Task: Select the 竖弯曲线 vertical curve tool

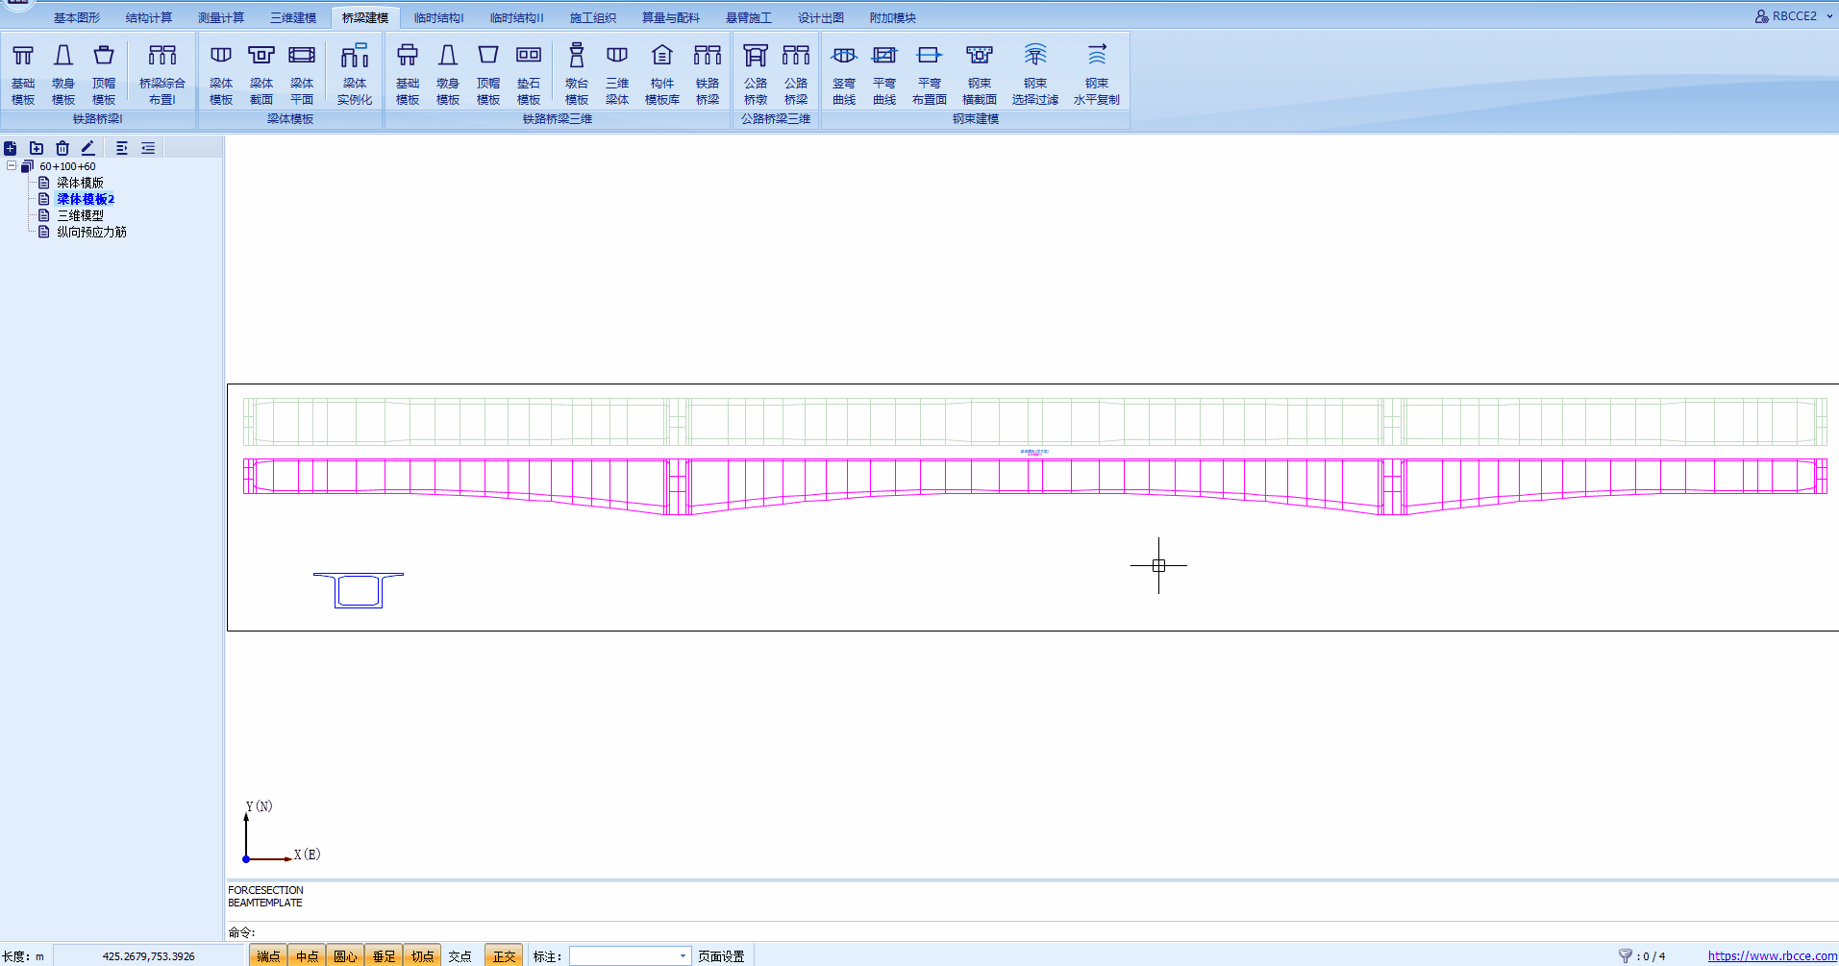Action: click(x=844, y=73)
